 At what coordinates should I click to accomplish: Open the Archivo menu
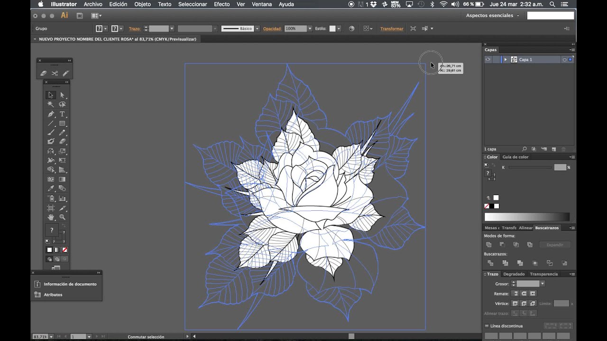(x=93, y=4)
